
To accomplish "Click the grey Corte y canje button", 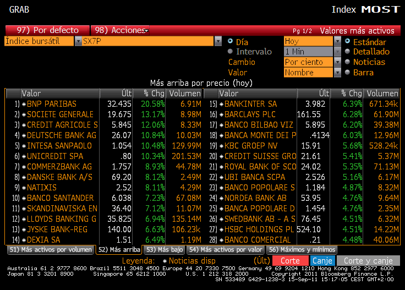I will coord(368,261).
